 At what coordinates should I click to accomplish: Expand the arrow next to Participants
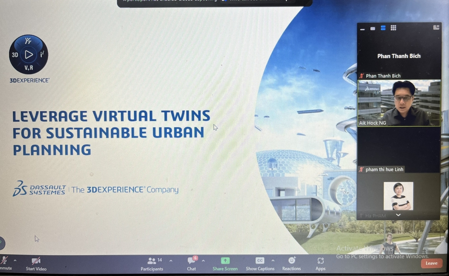(x=171, y=261)
